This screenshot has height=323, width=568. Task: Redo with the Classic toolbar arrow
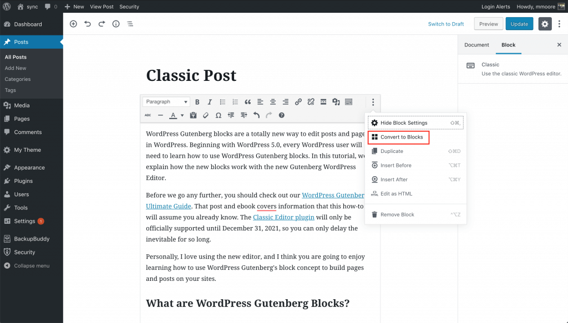[269, 115]
